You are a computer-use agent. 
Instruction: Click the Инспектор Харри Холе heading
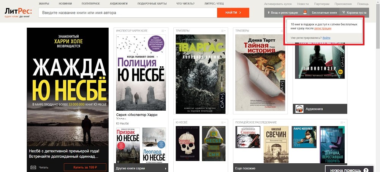[131, 31]
